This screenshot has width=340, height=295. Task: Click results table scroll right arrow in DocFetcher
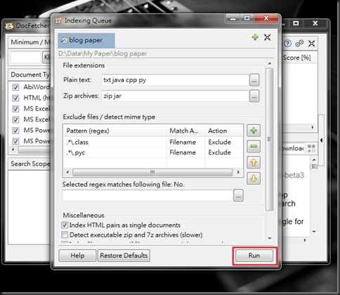point(313,127)
